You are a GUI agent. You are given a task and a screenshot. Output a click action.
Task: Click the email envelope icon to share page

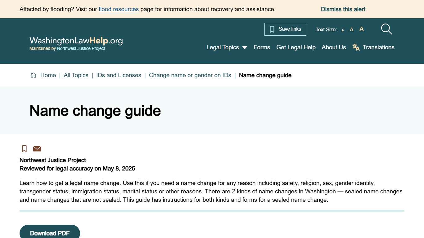click(x=37, y=149)
